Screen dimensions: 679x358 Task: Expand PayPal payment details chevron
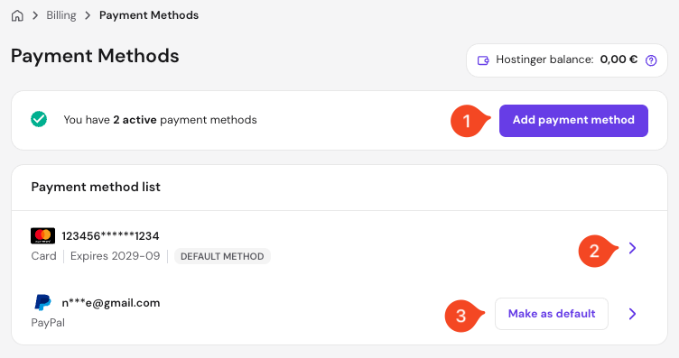632,314
